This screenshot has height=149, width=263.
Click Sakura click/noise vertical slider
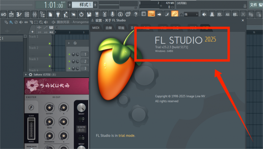(x=31, y=129)
